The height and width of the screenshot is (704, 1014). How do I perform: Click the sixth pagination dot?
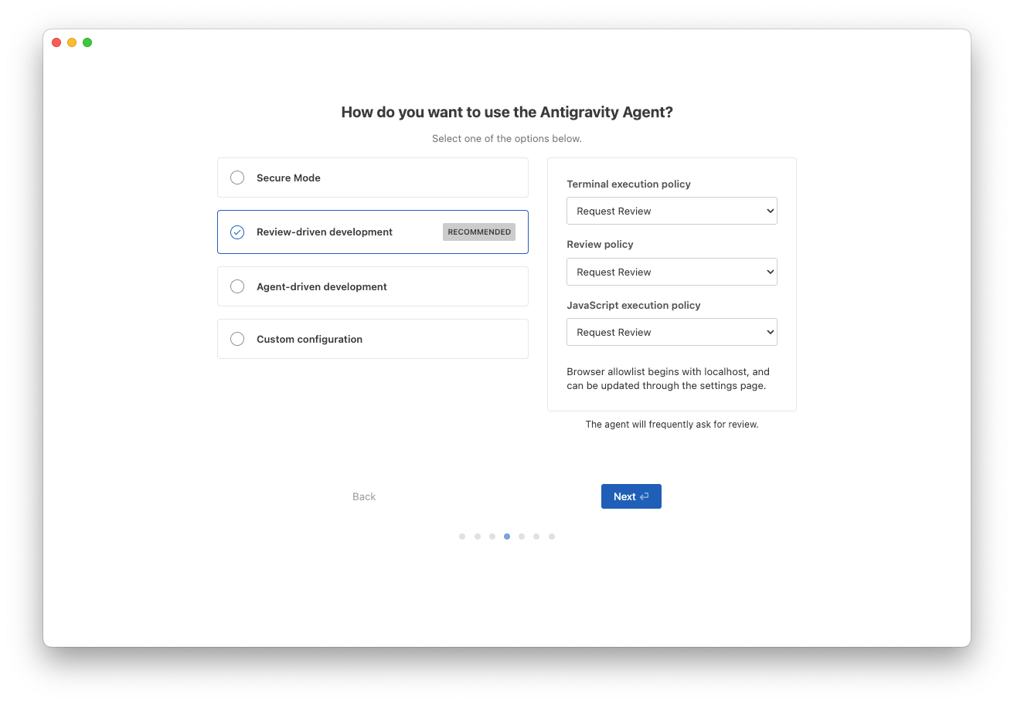(x=536, y=536)
